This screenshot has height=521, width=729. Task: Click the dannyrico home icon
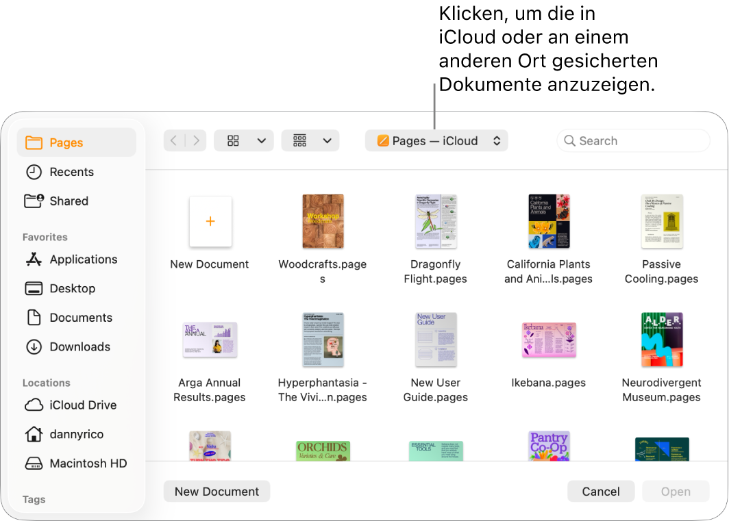[x=34, y=434]
